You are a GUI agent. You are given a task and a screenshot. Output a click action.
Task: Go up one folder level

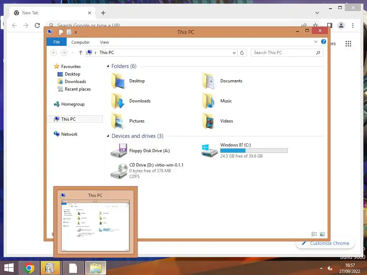pos(81,53)
